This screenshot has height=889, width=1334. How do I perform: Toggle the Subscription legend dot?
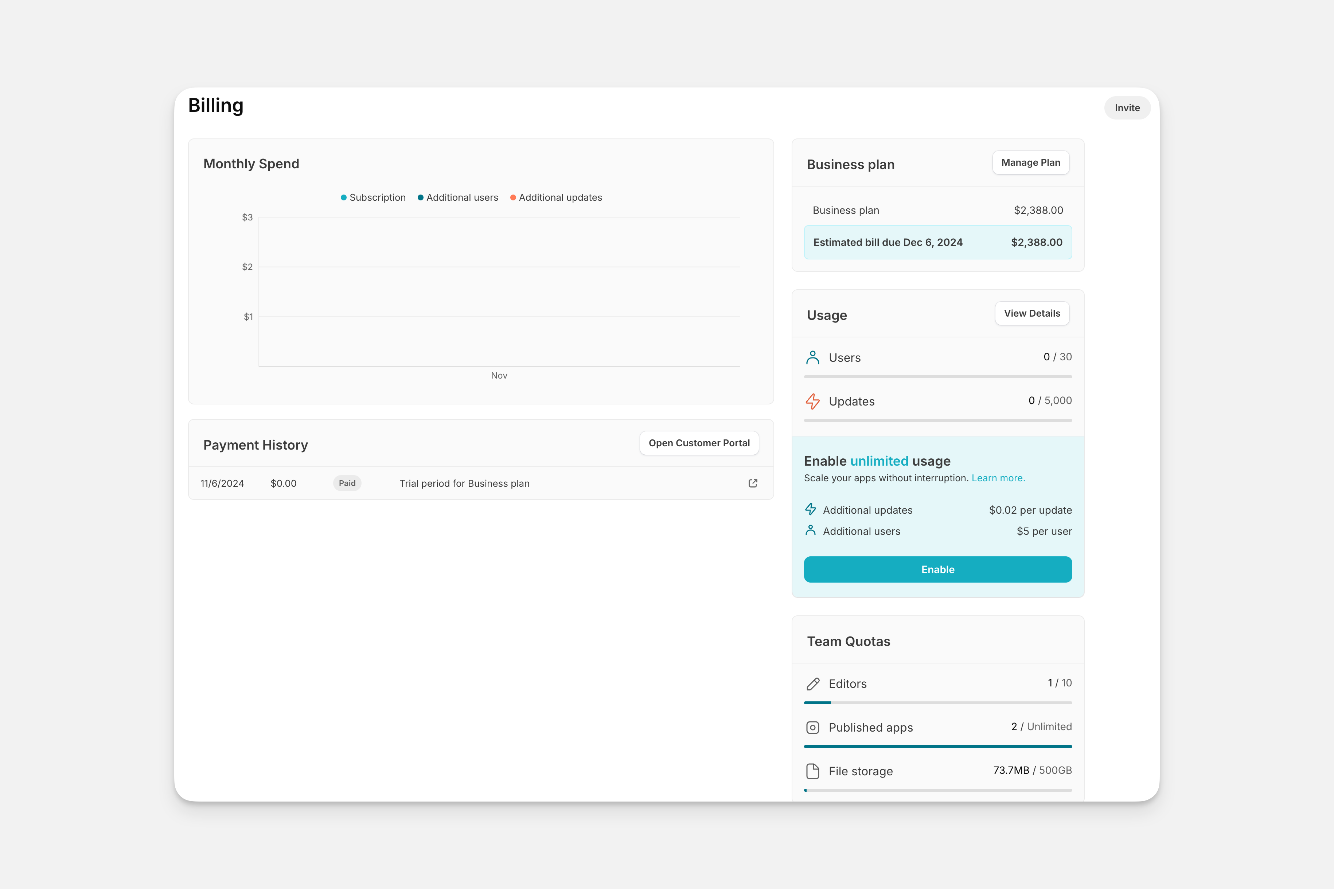point(343,197)
